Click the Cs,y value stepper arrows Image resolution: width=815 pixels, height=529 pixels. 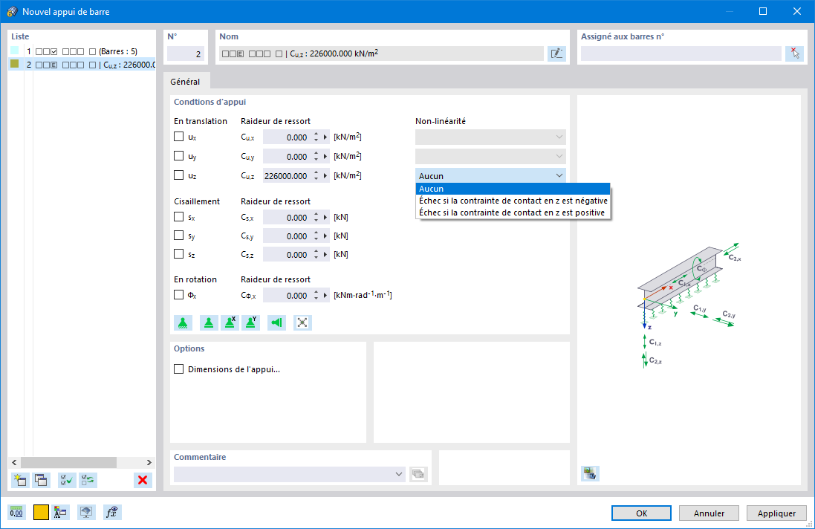coord(316,236)
